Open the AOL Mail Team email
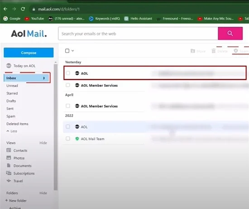The image size is (249, 209). [156, 139]
